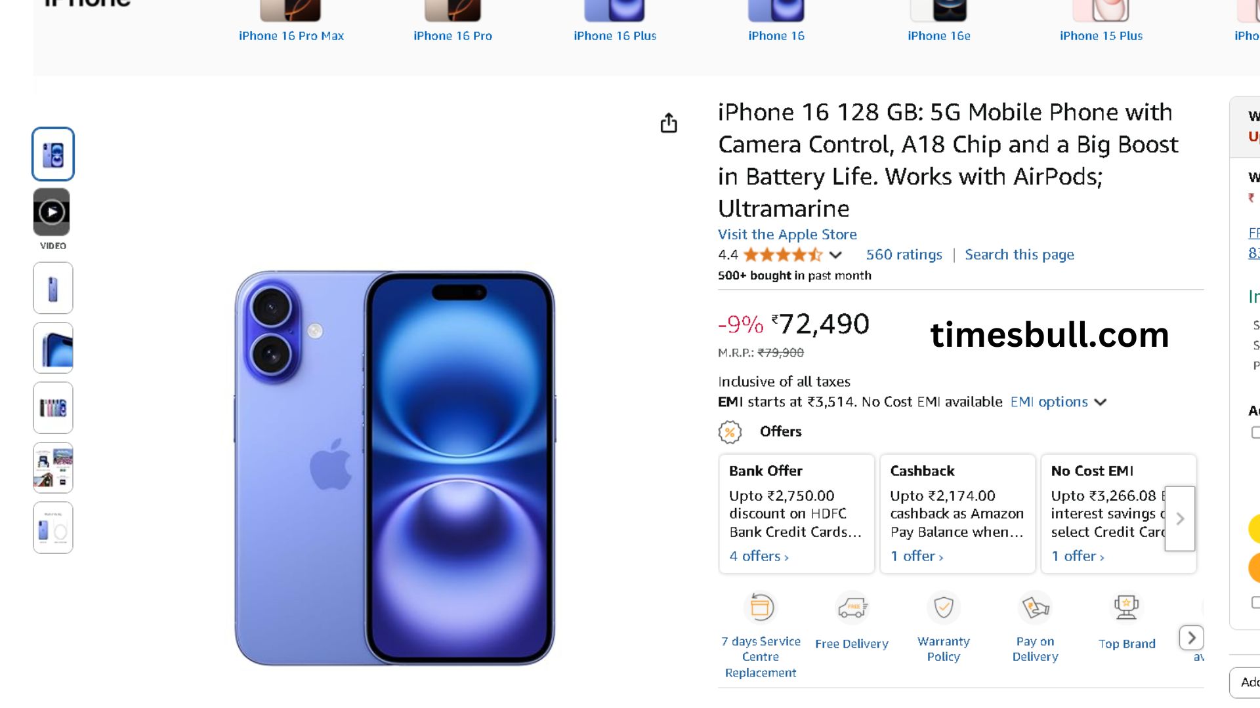Visit the Apple Store link

787,234
